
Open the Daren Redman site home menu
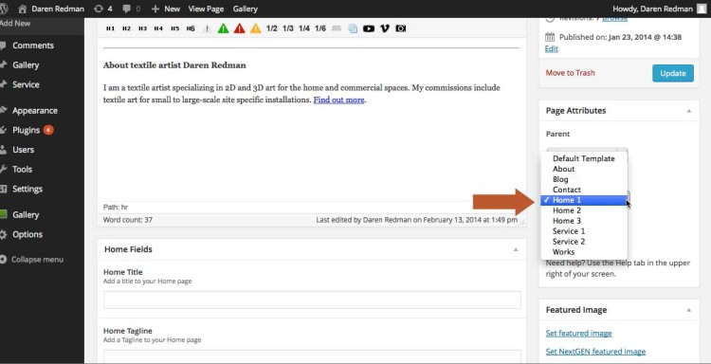coord(51,9)
